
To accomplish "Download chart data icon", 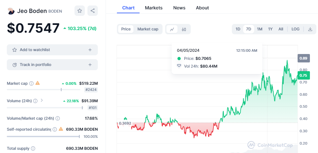I will [310, 29].
